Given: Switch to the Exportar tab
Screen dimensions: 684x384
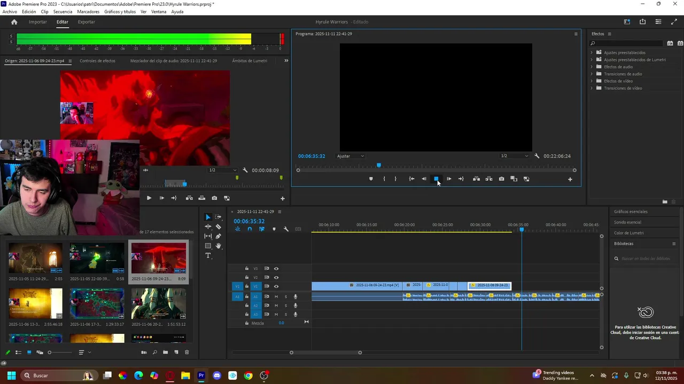Looking at the screenshot, I should tap(87, 22).
